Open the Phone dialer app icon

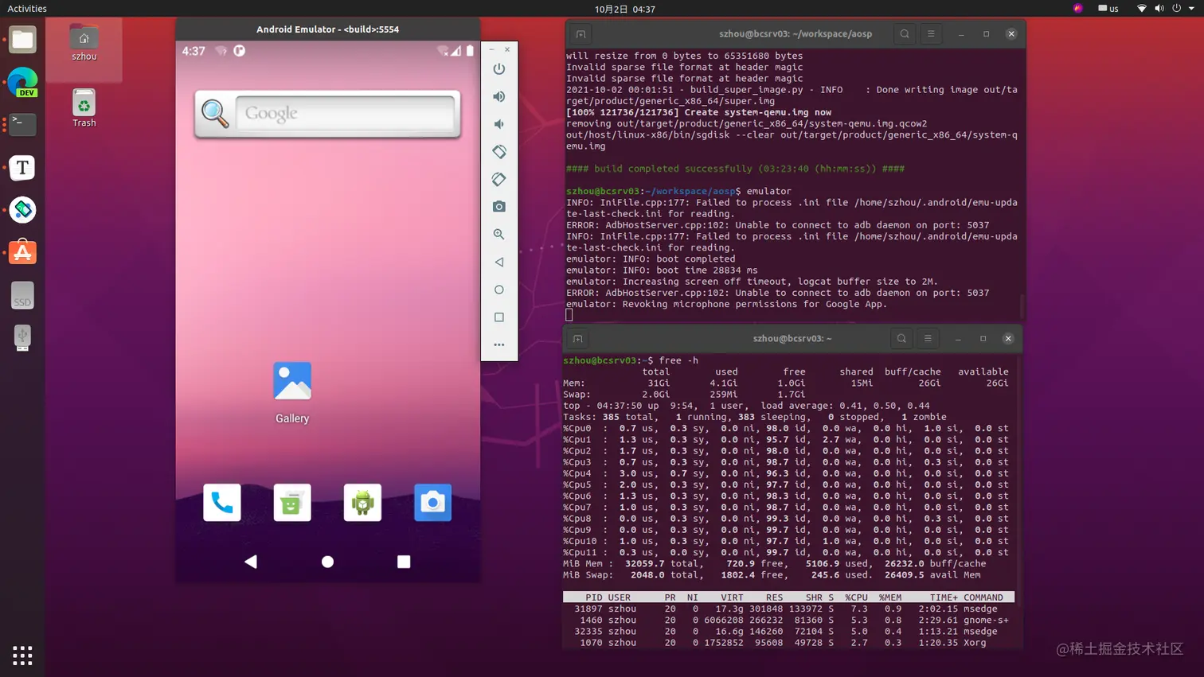pyautogui.click(x=222, y=502)
